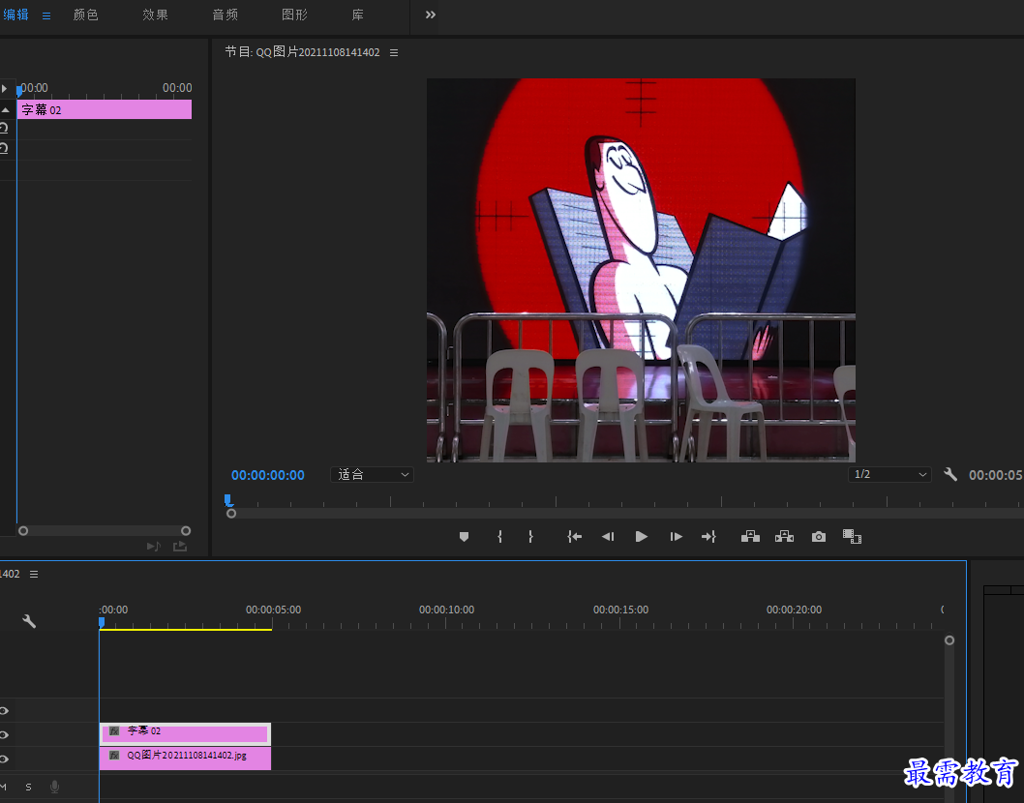1024x803 pixels.
Task: Open program monitor settings wrench
Action: tap(950, 475)
